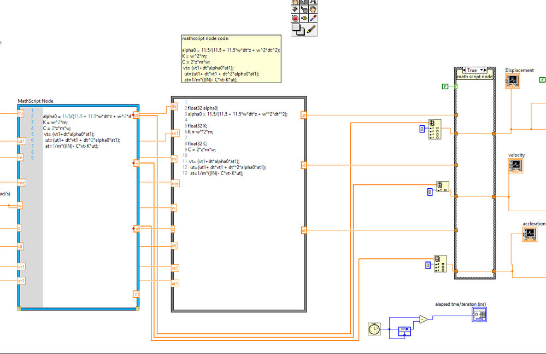Select the Object Shortcut Menu tool
The width and height of the screenshot is (546, 354).
click(304, 9)
